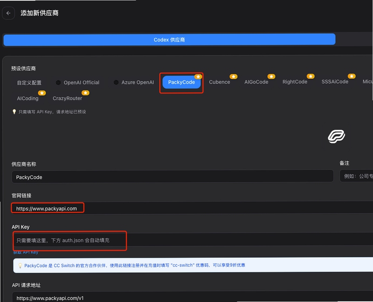Click the Azure OpenAI logo icon
The height and width of the screenshot is (302, 373).
tap(116, 83)
